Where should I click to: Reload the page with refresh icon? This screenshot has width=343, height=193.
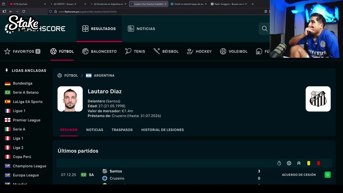click(x=24, y=12)
